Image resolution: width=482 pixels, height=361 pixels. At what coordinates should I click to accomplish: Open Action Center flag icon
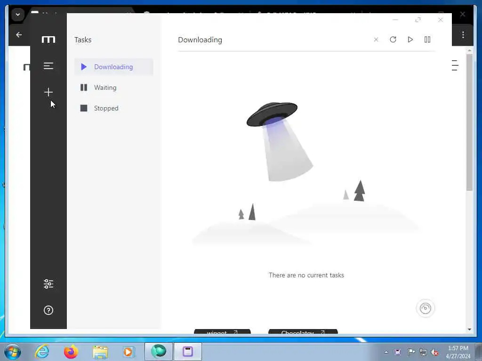tap(411, 352)
